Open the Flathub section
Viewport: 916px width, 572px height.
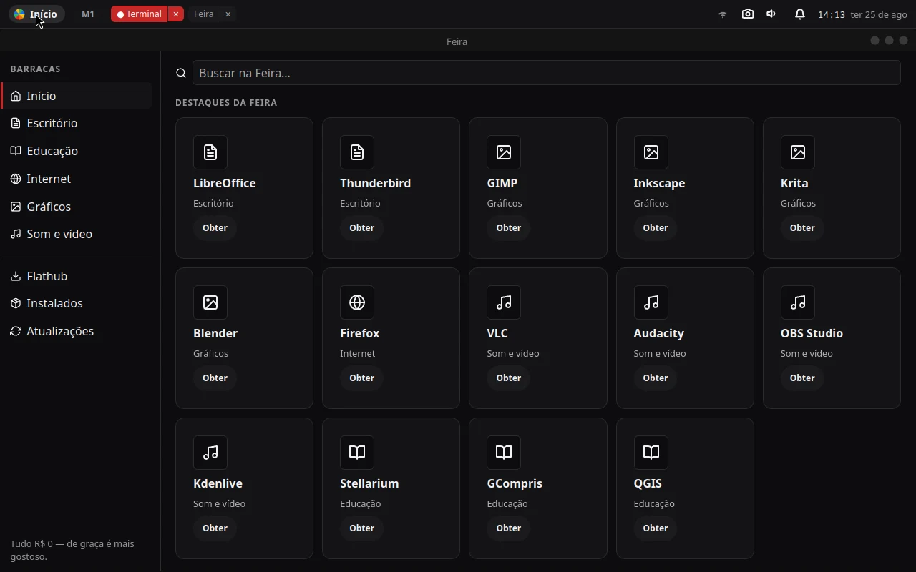pyautogui.click(x=77, y=276)
